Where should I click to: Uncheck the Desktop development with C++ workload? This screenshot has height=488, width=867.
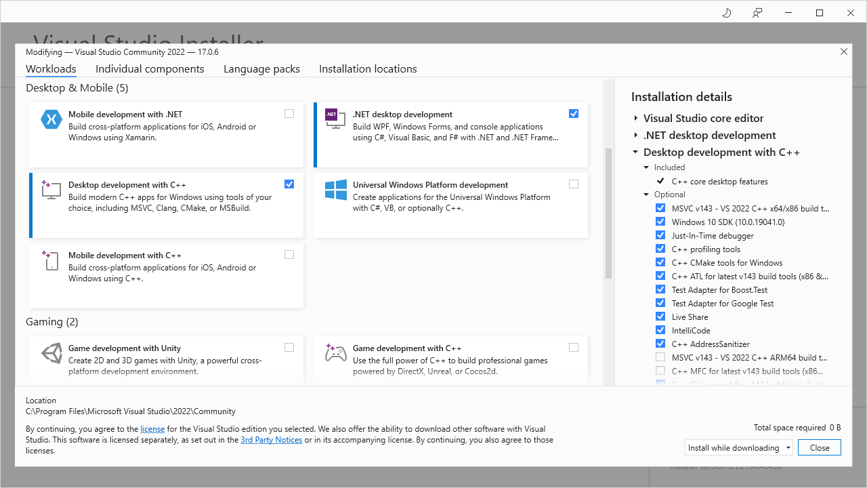[289, 184]
